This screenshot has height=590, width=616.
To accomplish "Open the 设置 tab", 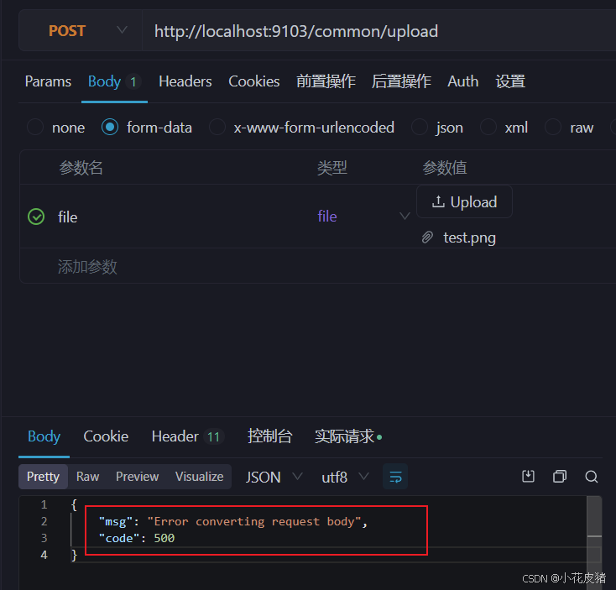I will click(510, 81).
